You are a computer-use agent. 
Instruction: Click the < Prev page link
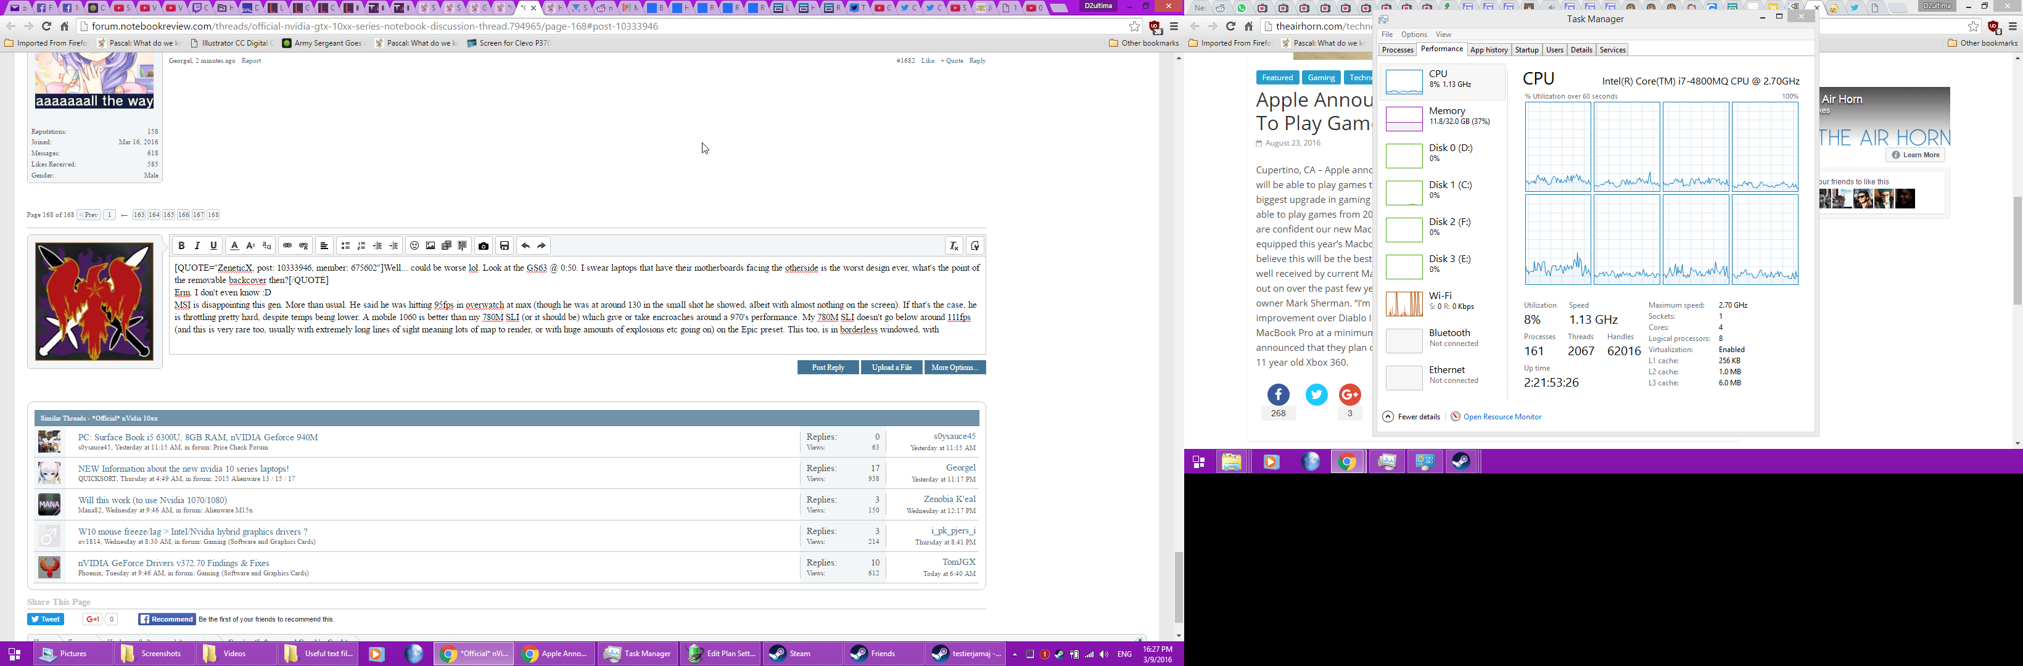[x=89, y=215]
